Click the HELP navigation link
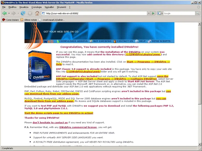Image resolution: width=202 pixels, height=151 pixels. [142, 41]
